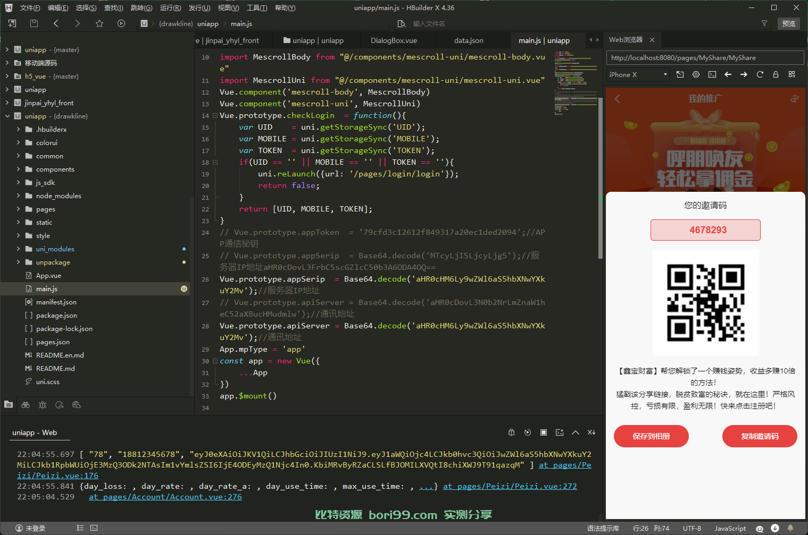Viewport: 808px width, 535px height.
Task: Switch to the jinpai_yhyl_front tab
Action: pyautogui.click(x=233, y=40)
